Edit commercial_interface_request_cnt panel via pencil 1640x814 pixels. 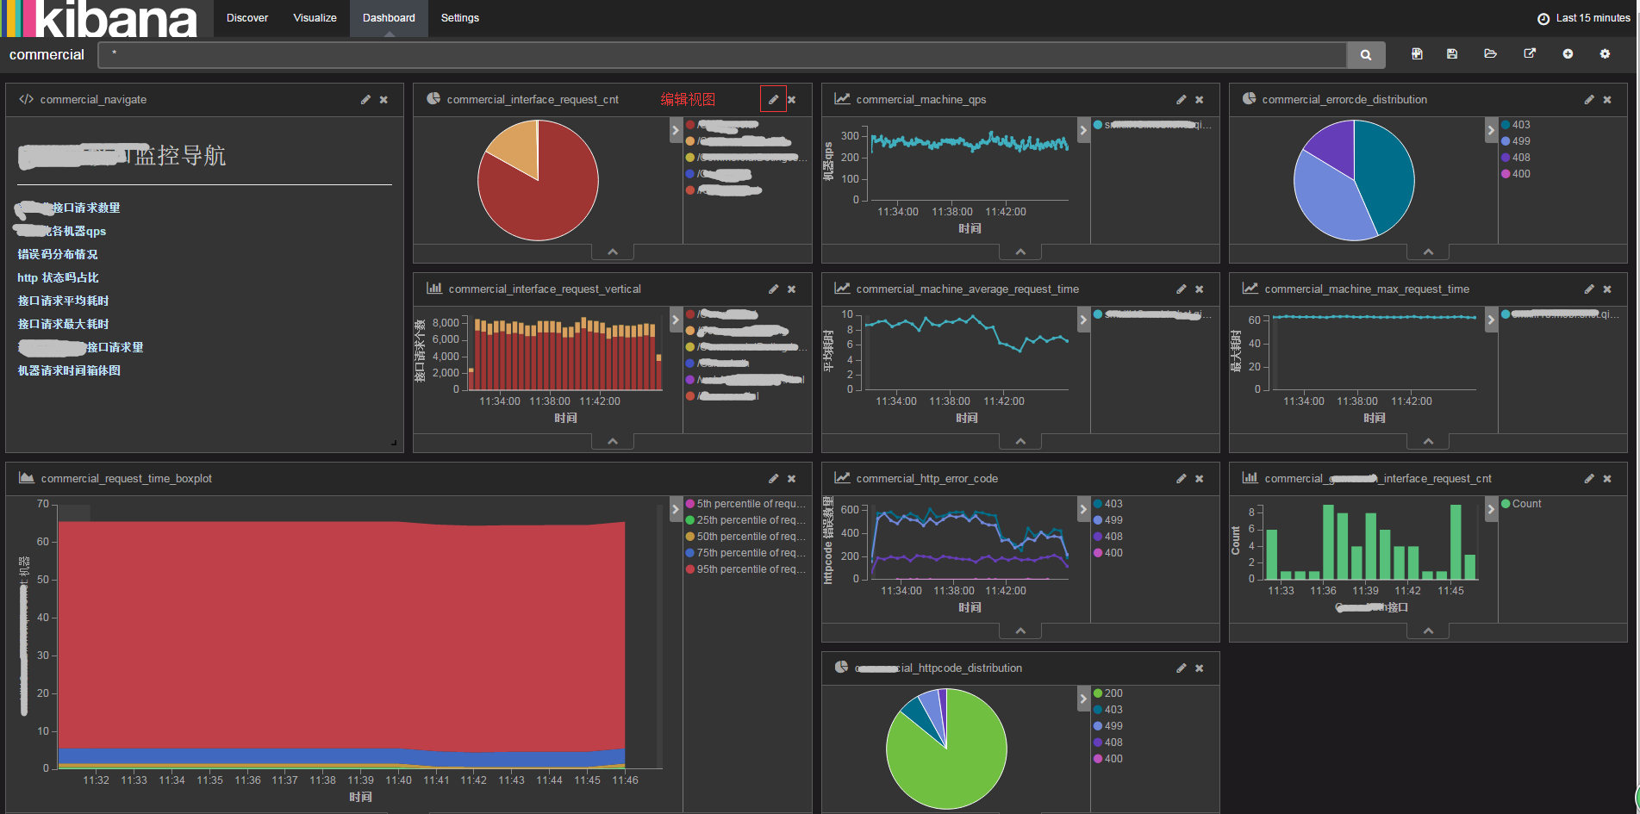click(x=773, y=100)
